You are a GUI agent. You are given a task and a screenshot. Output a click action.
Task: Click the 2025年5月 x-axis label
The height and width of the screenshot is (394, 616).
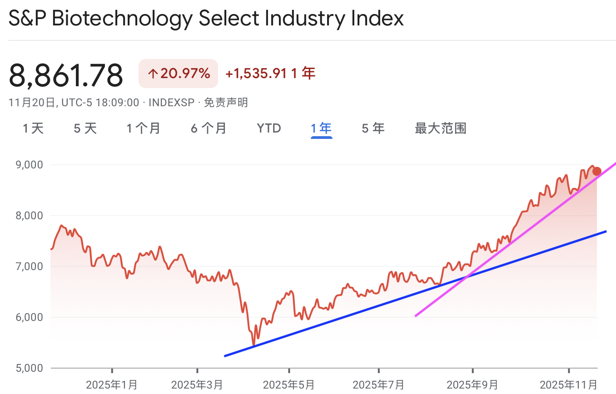(x=289, y=385)
